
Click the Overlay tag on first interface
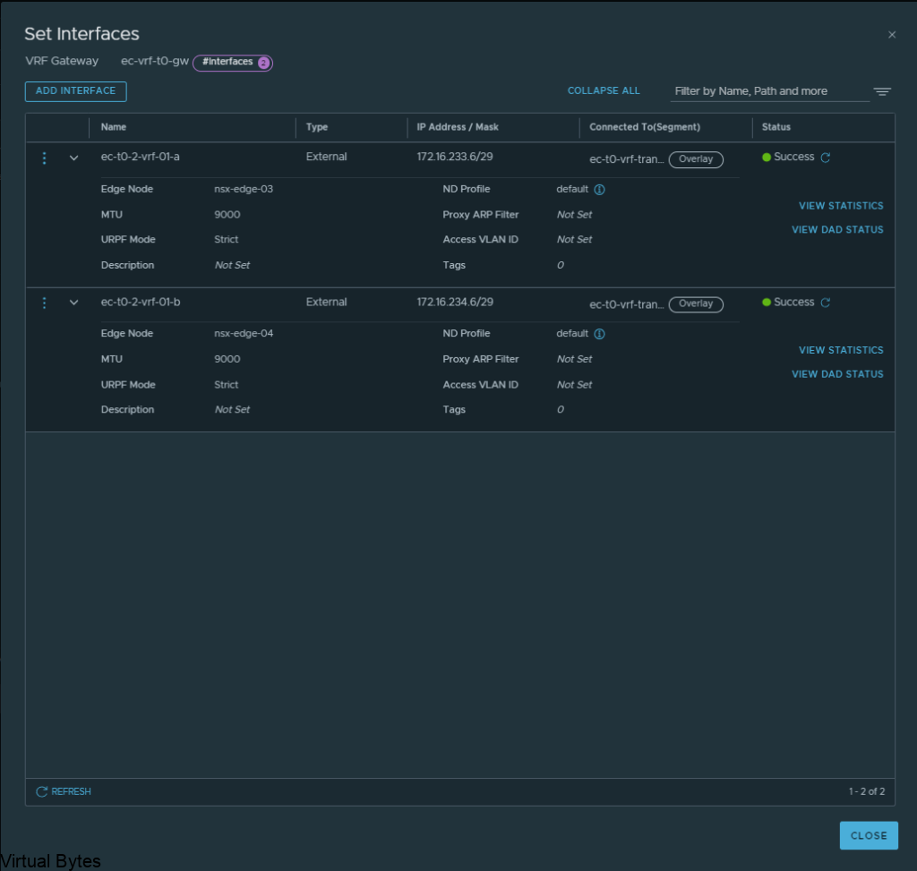click(696, 159)
